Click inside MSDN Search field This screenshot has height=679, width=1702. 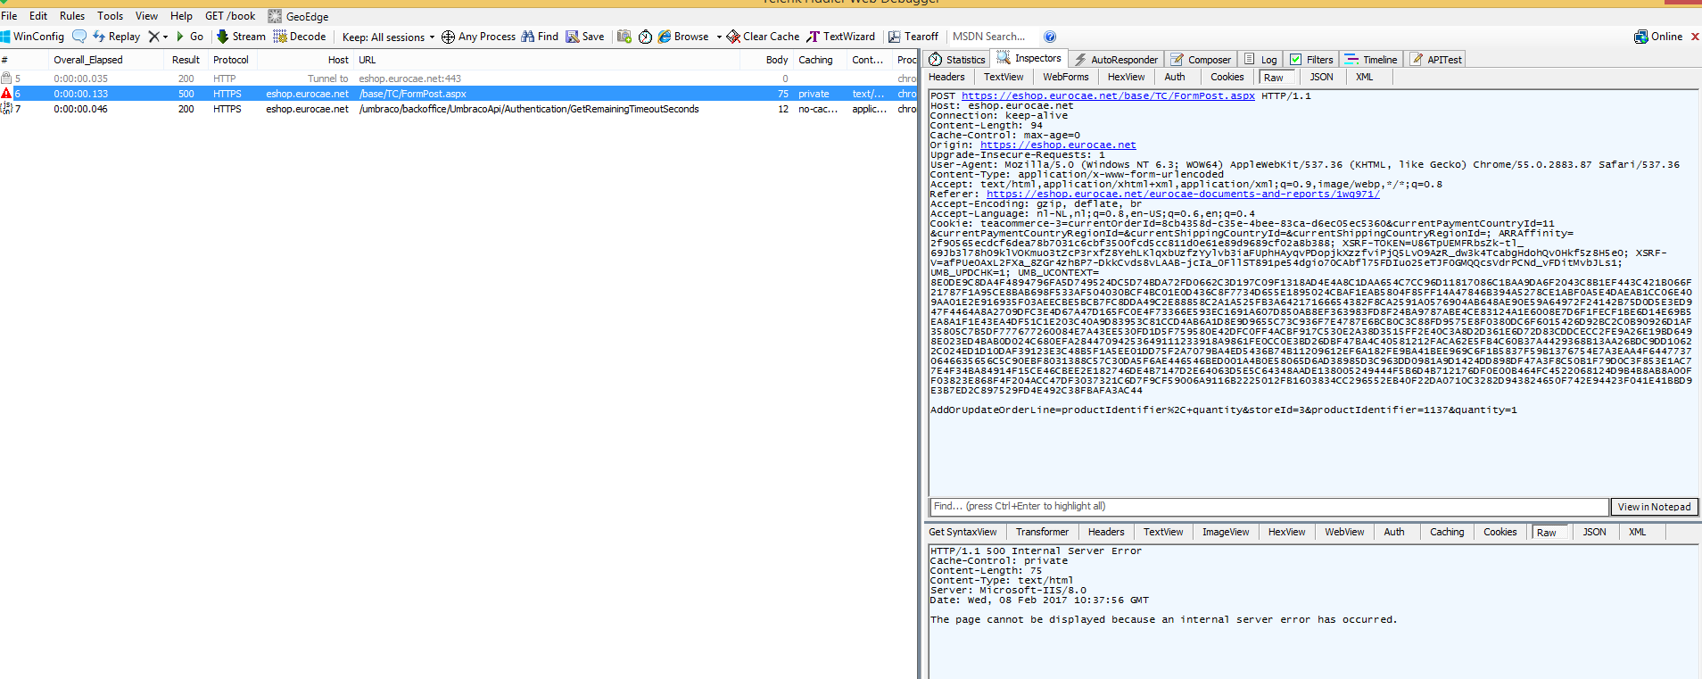click(x=990, y=37)
